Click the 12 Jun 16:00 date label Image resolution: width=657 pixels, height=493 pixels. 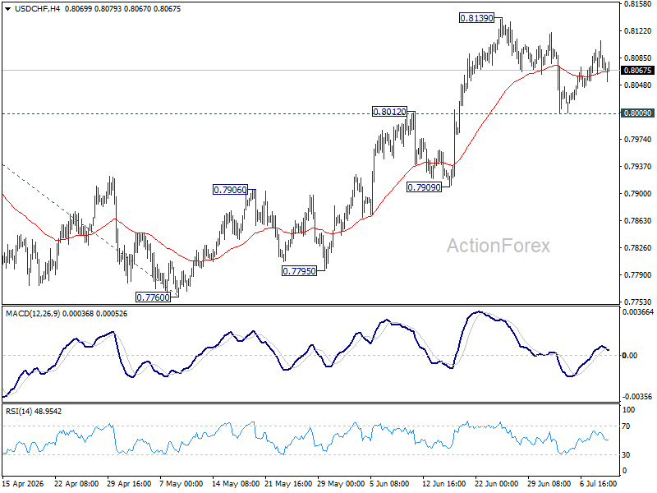[x=443, y=483]
